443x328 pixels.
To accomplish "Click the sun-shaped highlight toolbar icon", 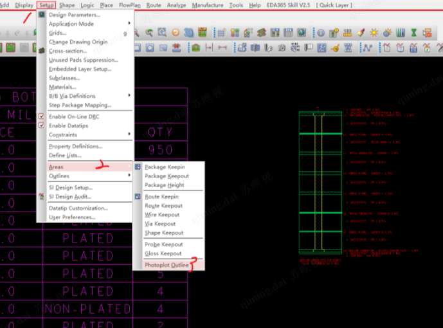I will click(x=375, y=32).
